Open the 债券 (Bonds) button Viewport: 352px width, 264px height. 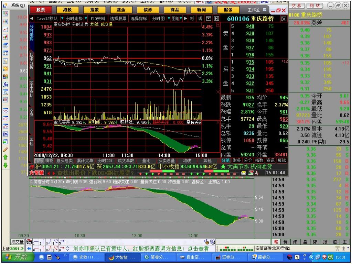(148, 10)
